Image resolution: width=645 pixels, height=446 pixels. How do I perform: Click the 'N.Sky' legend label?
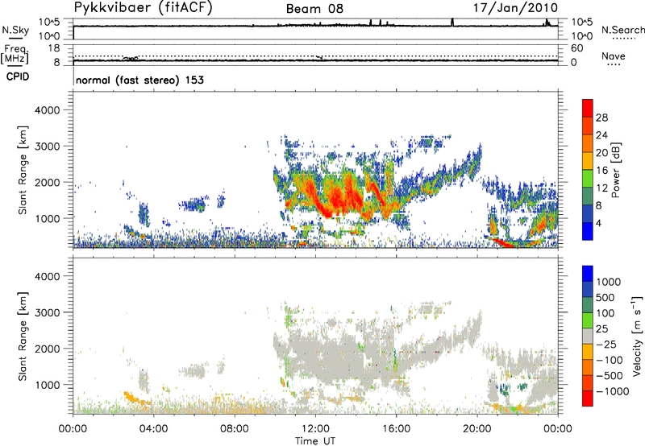tap(15, 30)
